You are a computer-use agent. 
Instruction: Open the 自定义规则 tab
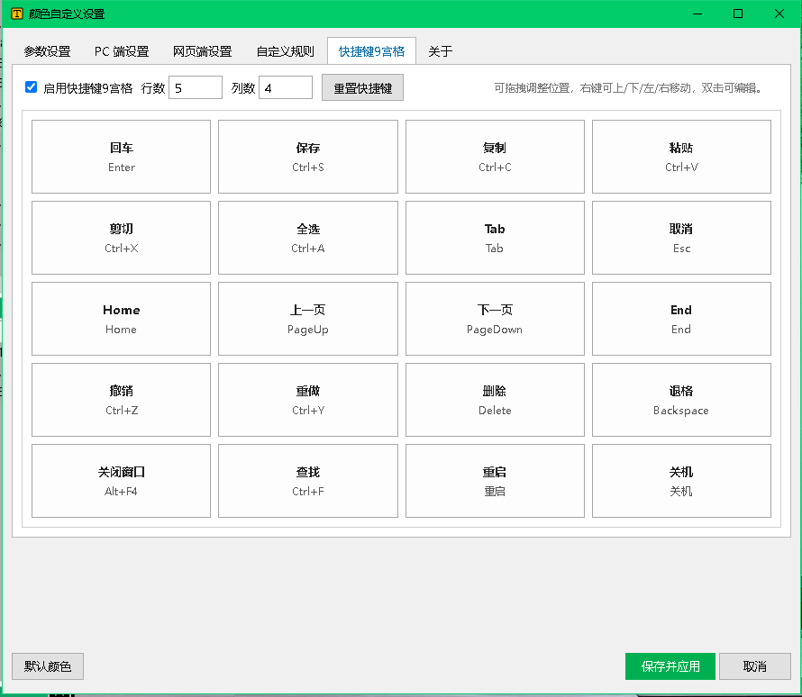pyautogui.click(x=285, y=51)
